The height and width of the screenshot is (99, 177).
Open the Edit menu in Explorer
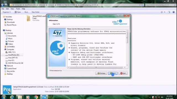tap(7, 9)
